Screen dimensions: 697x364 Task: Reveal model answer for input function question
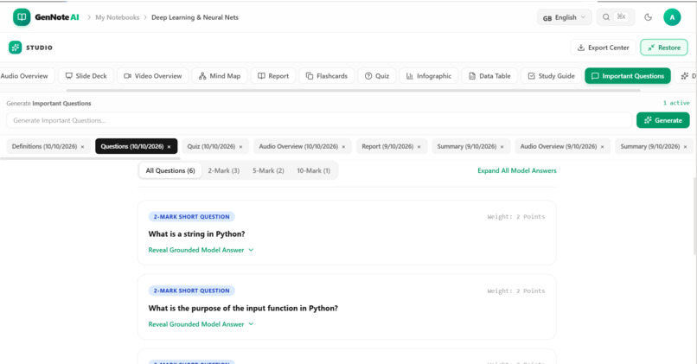[x=201, y=324]
